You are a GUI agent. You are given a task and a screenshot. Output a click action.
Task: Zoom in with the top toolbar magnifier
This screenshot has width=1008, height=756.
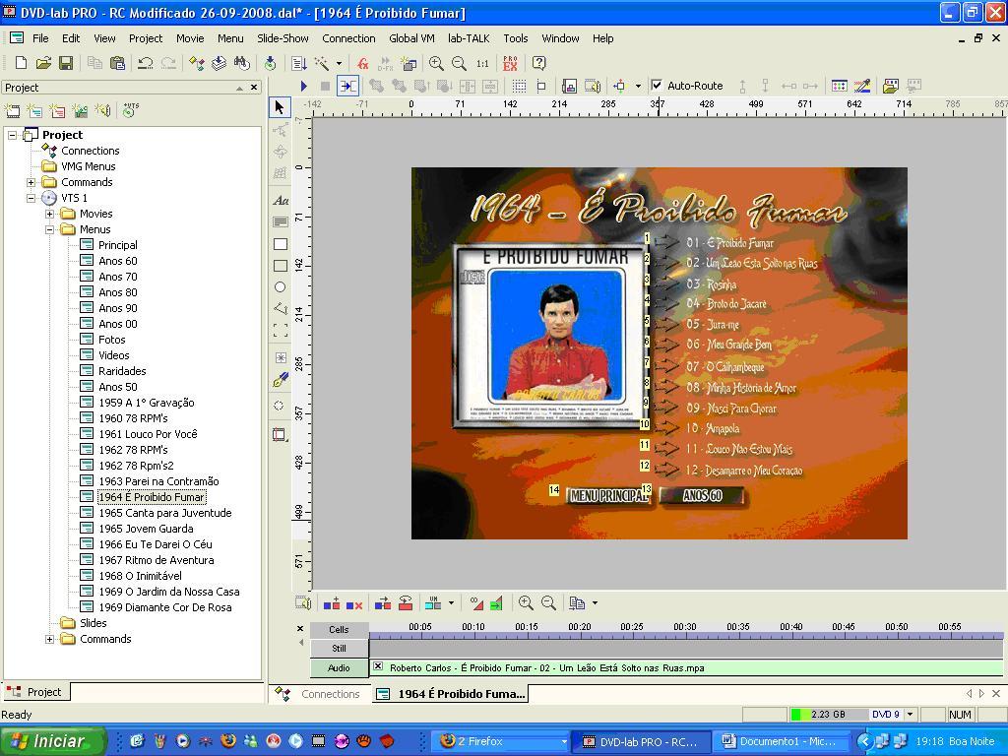click(436, 63)
